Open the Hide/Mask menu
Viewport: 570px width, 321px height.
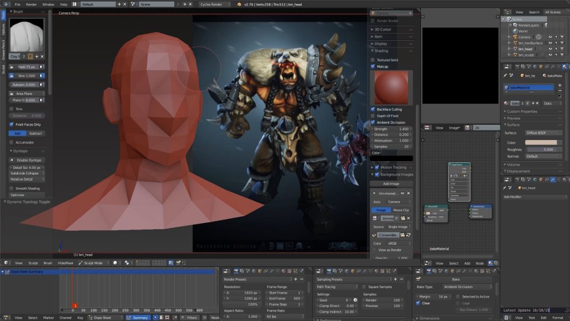coord(66,263)
